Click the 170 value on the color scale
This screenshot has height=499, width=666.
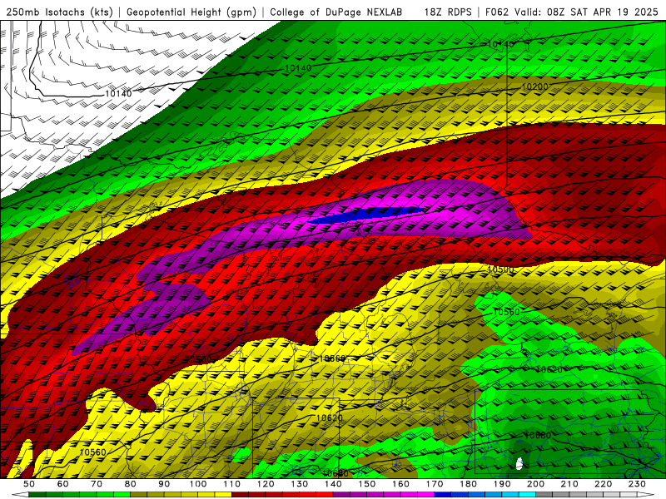click(x=435, y=484)
